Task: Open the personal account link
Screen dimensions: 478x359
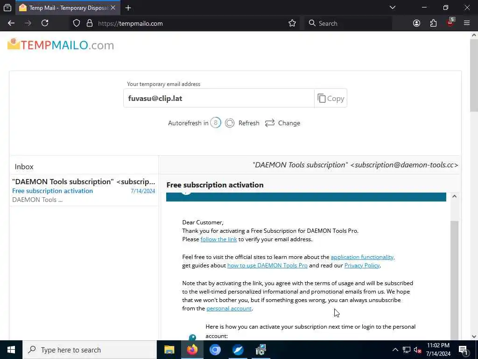Action: [229, 309]
